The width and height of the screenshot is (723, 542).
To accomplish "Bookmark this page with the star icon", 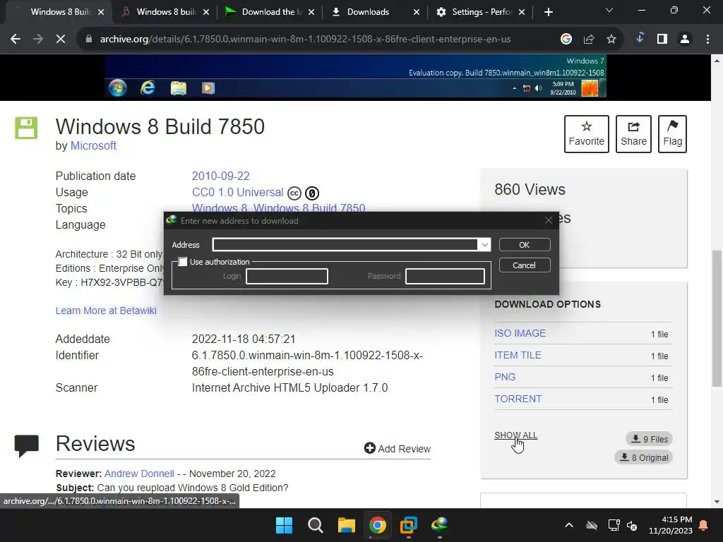I will pos(611,40).
